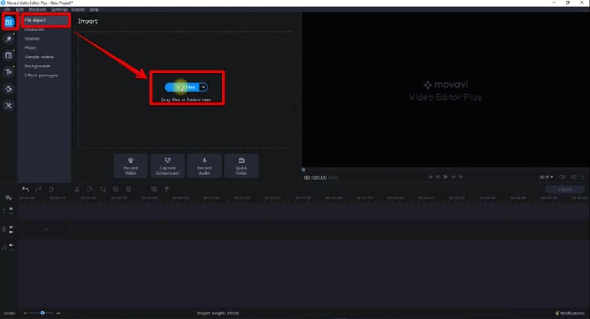Click the Rotate icon in timeline toolbar
This screenshot has height=319, width=590.
[x=90, y=189]
